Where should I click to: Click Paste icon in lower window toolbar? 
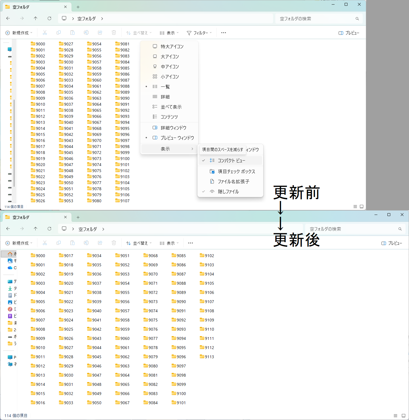72,243
